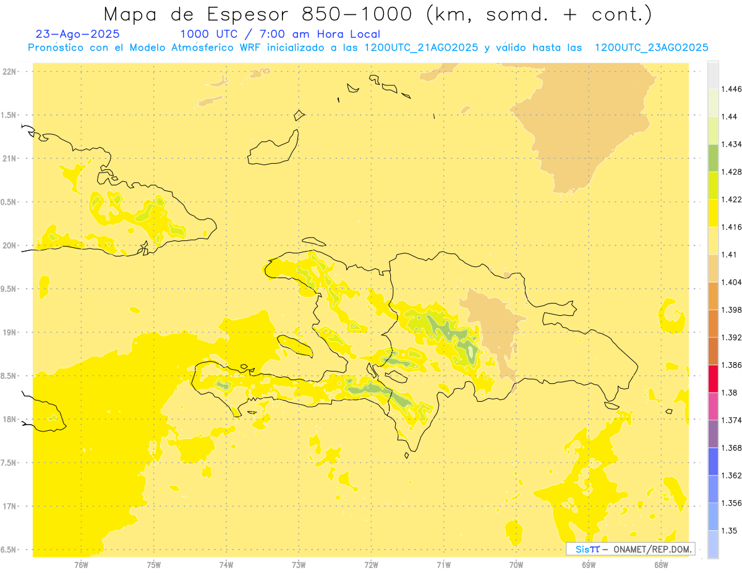Pick the blue swatch between 1.362 and 1.368
The height and width of the screenshot is (573, 742).
point(713,462)
